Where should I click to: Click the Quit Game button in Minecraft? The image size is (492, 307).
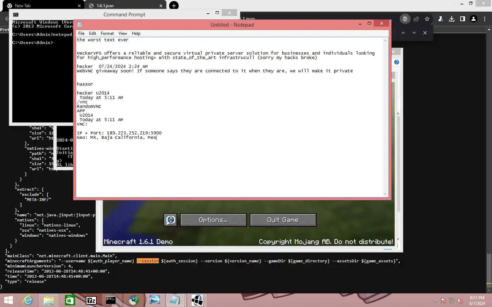click(x=283, y=220)
